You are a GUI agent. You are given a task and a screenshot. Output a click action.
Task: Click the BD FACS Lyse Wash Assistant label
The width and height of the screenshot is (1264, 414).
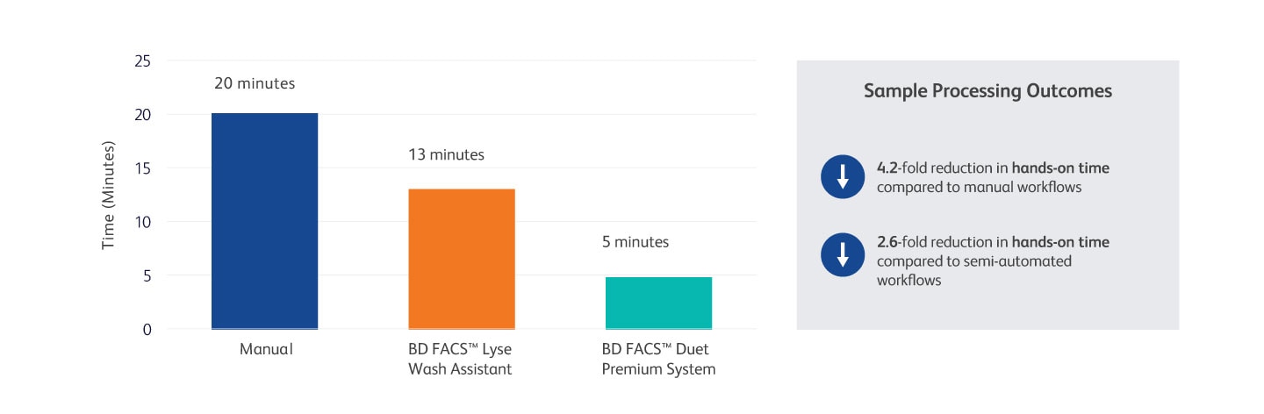[460, 359]
